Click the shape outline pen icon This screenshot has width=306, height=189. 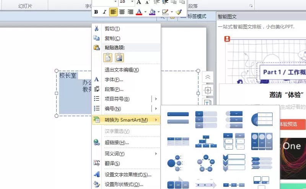click(x=165, y=12)
